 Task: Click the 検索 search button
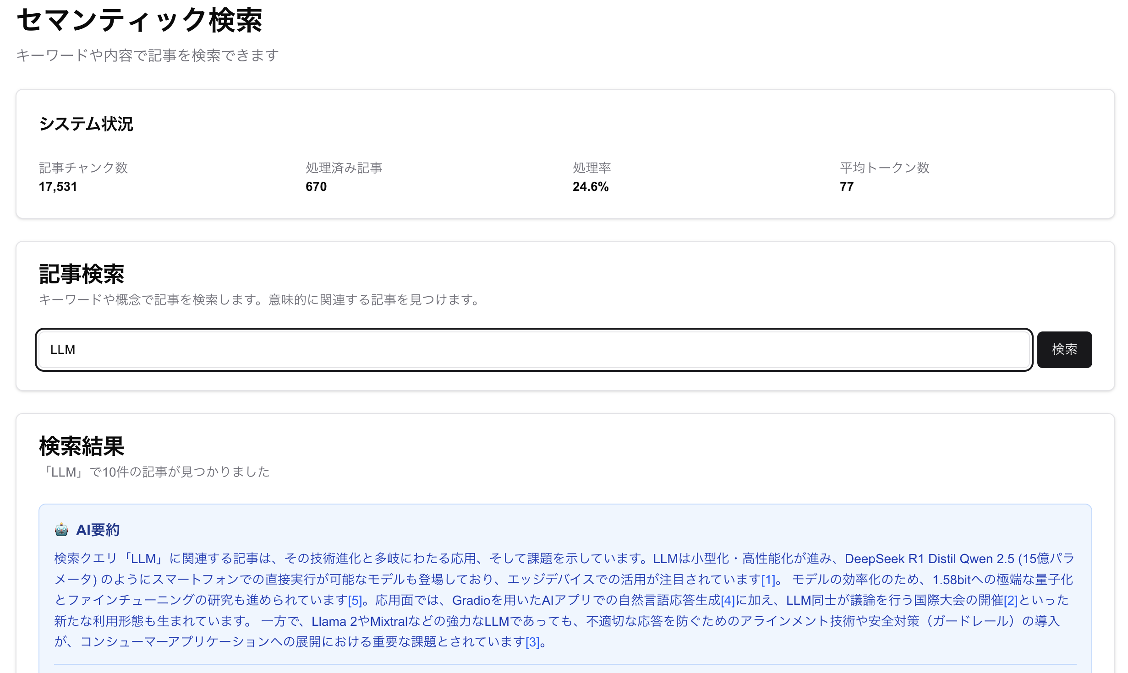pyautogui.click(x=1064, y=349)
